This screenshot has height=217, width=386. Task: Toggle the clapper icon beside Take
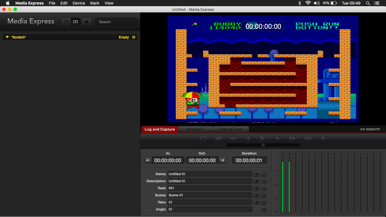257,202
